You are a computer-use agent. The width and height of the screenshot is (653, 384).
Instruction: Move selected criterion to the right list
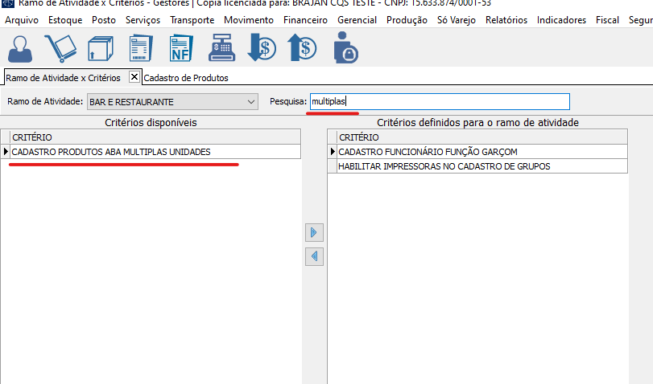point(314,232)
